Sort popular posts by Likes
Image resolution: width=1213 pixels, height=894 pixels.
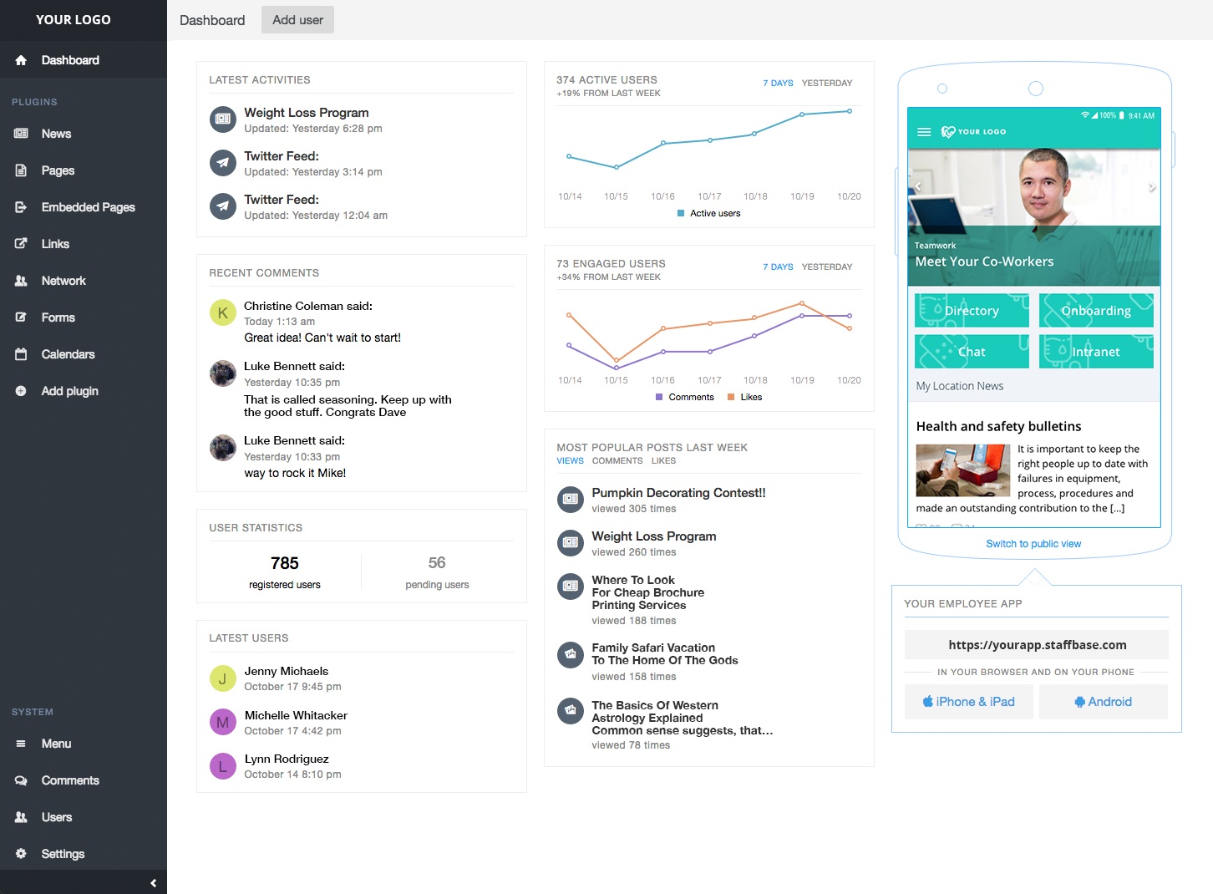(x=663, y=461)
